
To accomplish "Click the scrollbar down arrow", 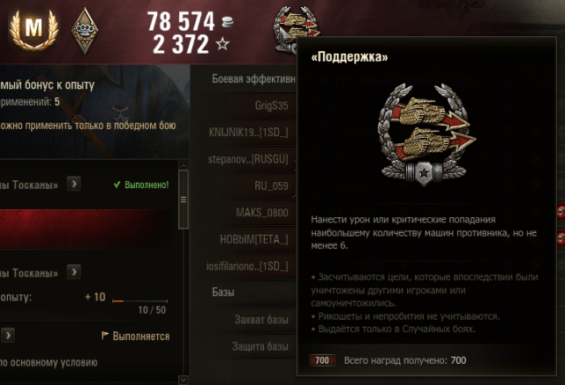I will 184,380.
